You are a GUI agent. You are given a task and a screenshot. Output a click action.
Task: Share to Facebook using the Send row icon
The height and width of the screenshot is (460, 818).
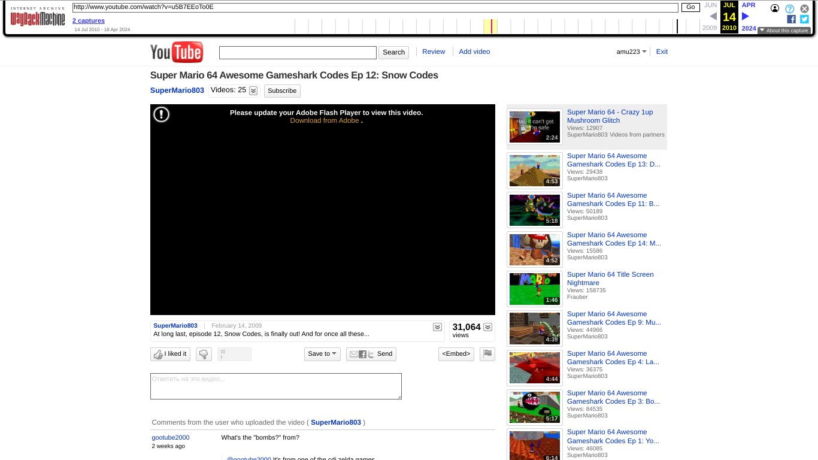tap(362, 354)
